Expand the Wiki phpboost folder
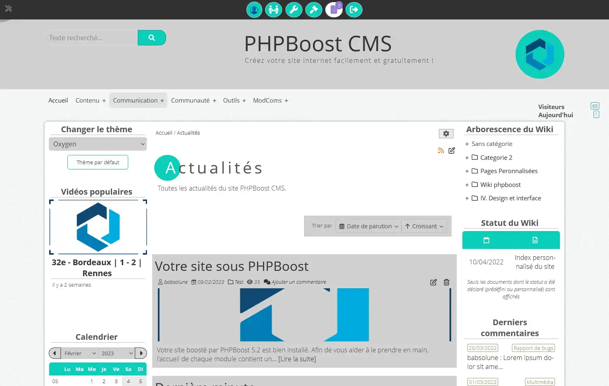The width and height of the screenshot is (609, 386). point(467,185)
